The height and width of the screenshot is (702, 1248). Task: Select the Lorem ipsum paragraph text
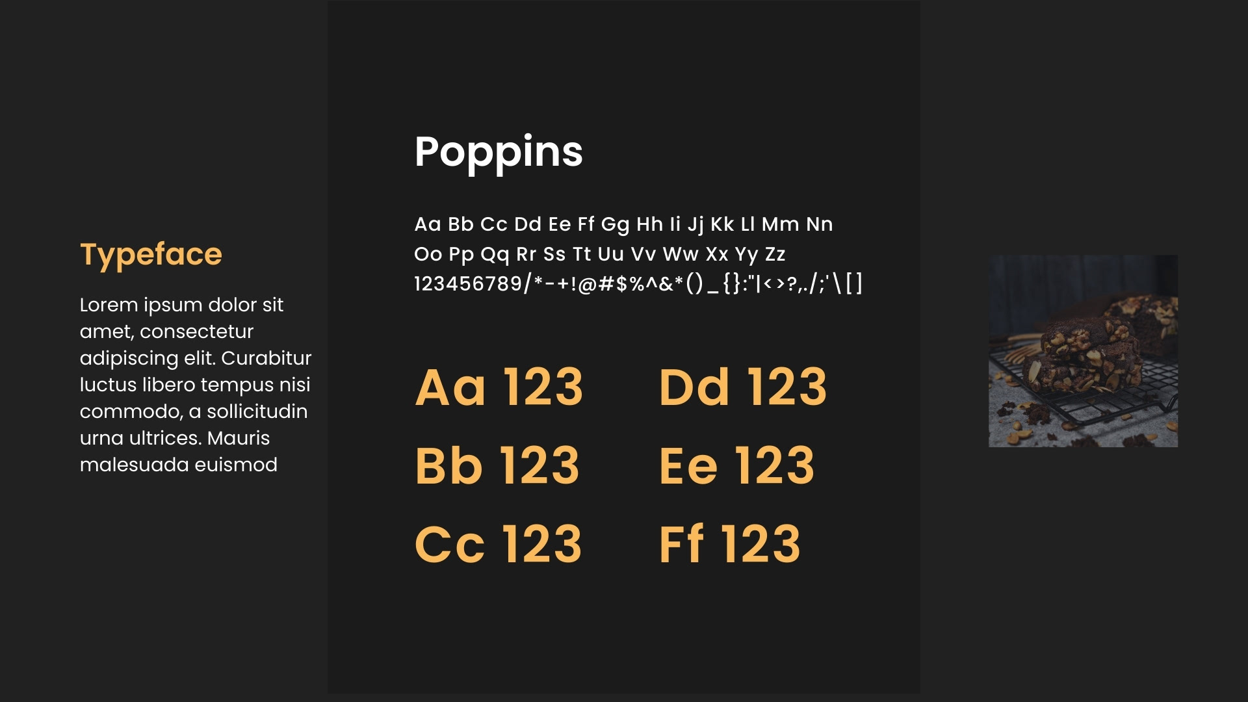[196, 384]
